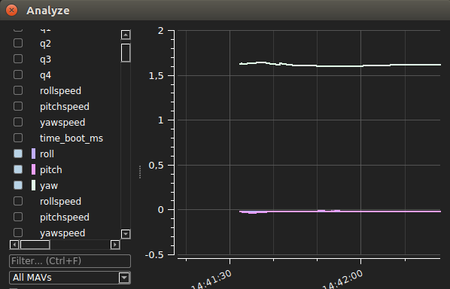Click the scroll up arrow in the field list
The height and width of the screenshot is (289, 450).
pos(126,35)
